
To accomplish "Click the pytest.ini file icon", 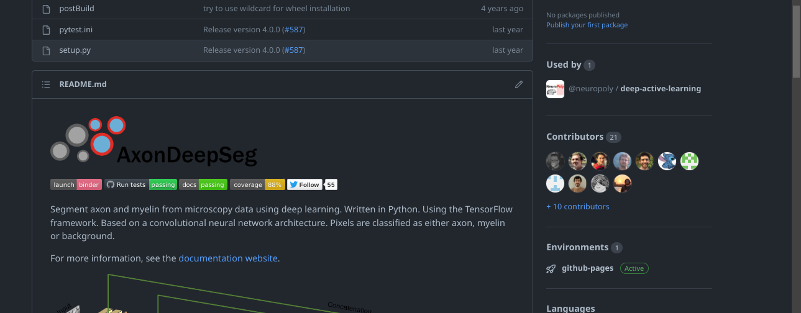I will pyautogui.click(x=45, y=30).
